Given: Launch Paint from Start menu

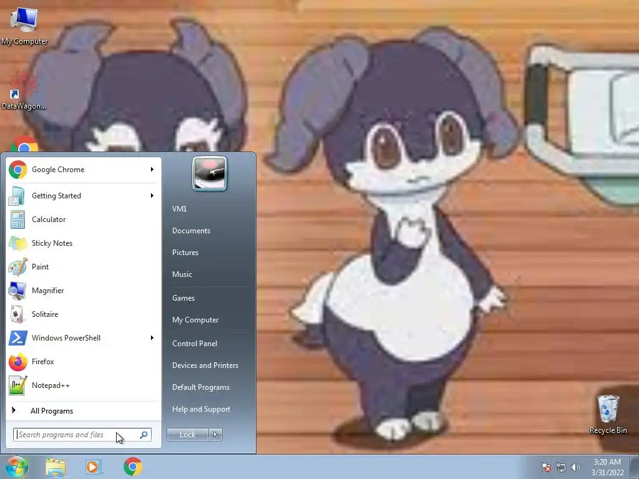Looking at the screenshot, I should click(84, 267).
